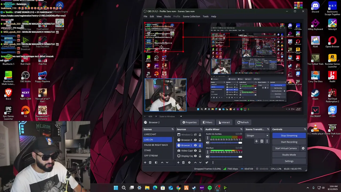Screen dimensions: 341x192
Task: Open Tools menu in OBS
Action: coord(206,16)
